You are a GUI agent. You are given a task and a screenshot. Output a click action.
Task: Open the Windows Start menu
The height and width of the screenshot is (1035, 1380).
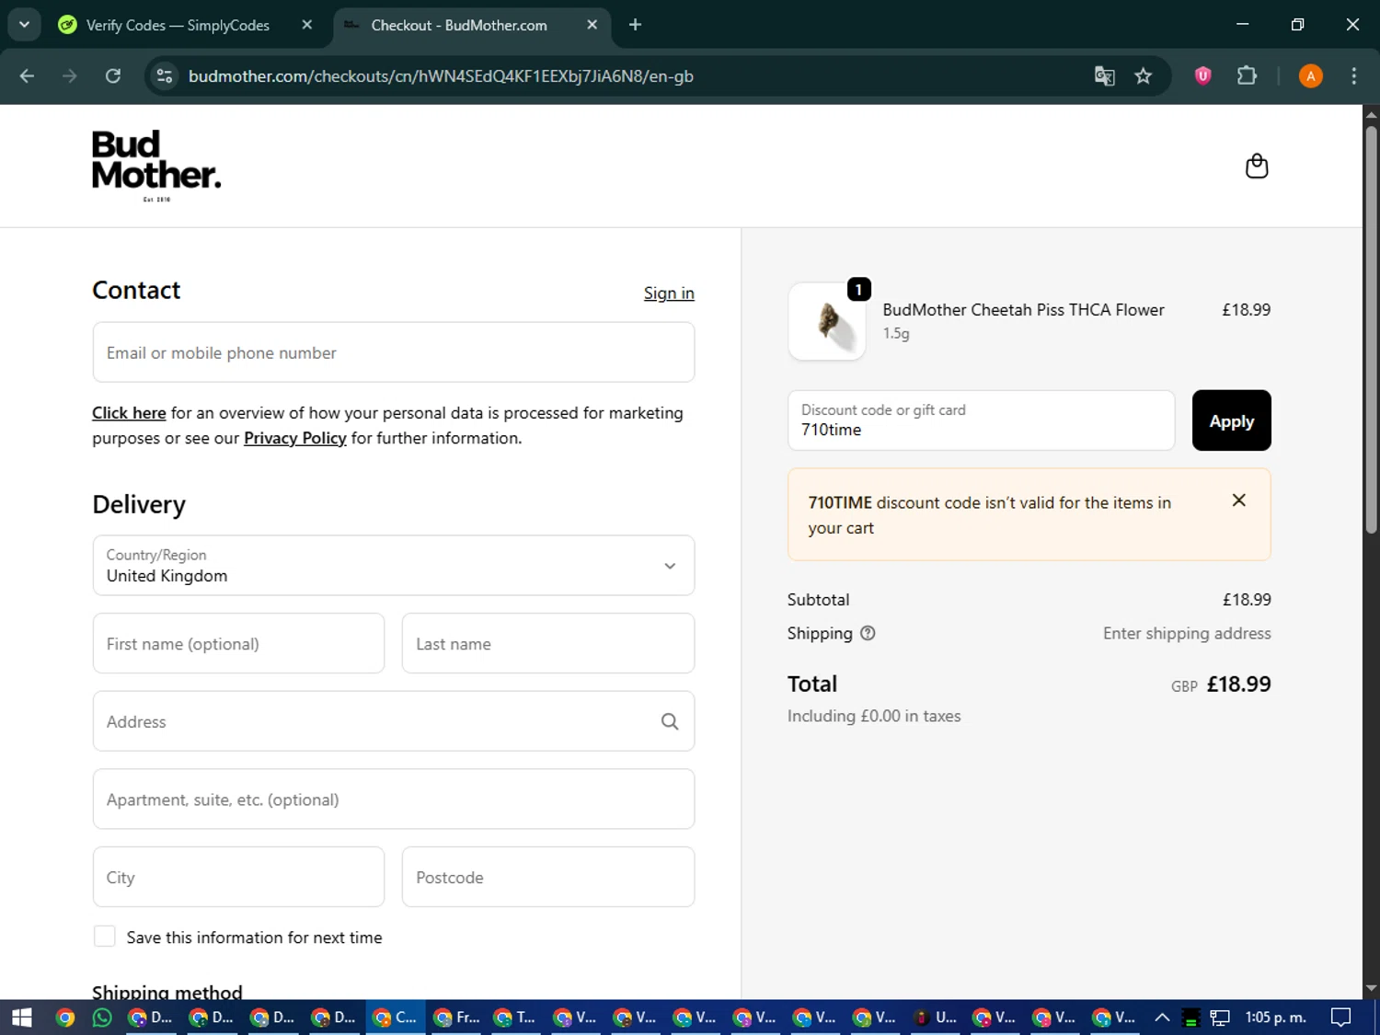coord(21,1018)
